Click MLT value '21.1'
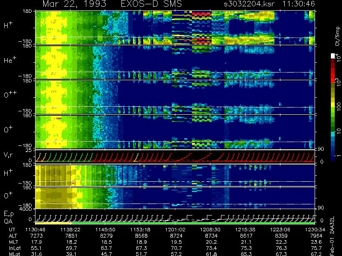 [x=246, y=242]
